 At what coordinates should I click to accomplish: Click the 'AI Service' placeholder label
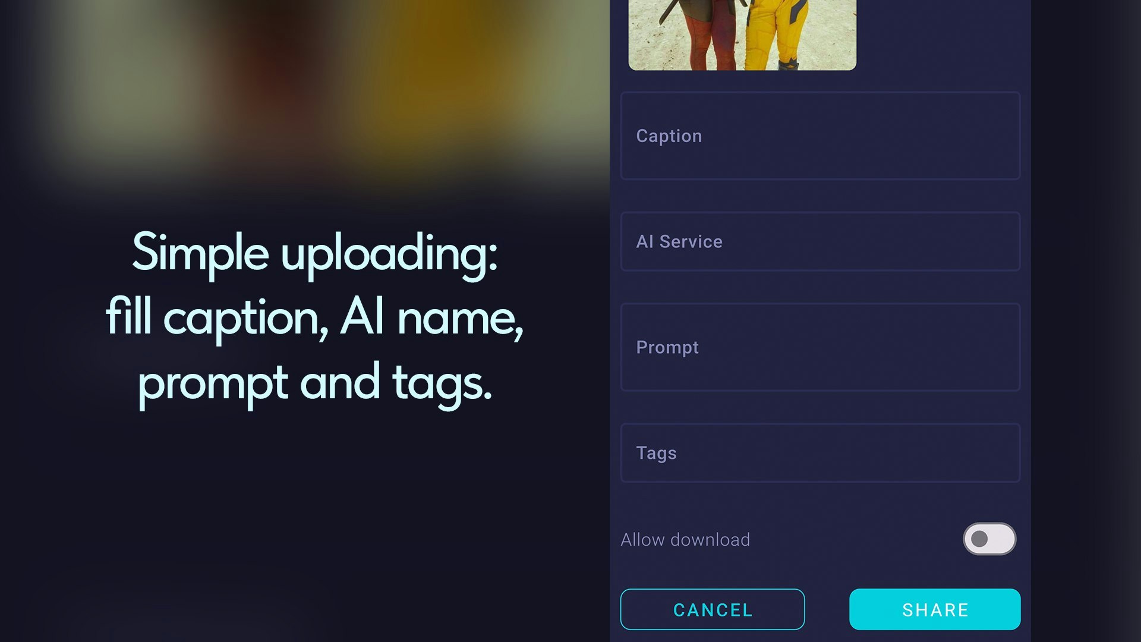tap(679, 242)
